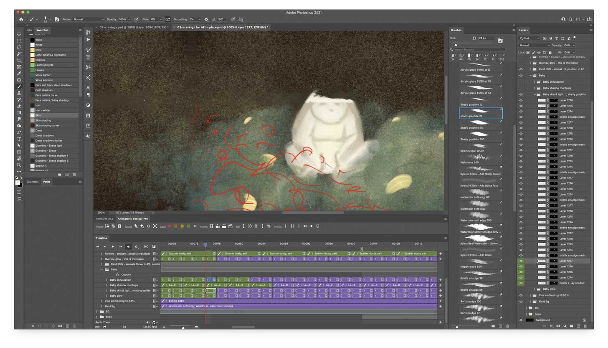608x348 pixels.
Task: Click the brush Size slider handle in Brushes panel
Action: [456, 45]
